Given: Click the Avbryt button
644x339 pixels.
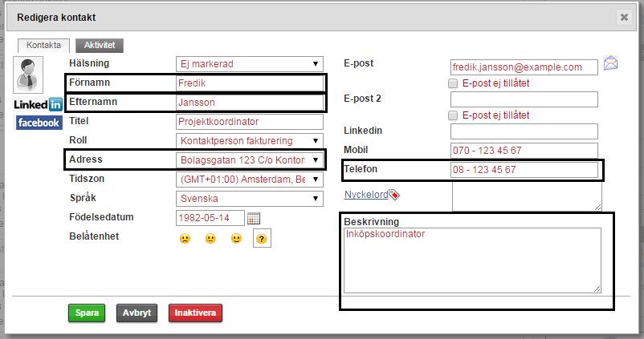Looking at the screenshot, I should point(137,313).
